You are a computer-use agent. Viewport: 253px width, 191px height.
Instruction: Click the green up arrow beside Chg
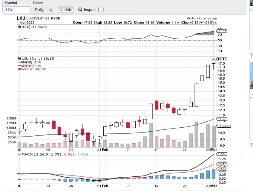click(216, 23)
